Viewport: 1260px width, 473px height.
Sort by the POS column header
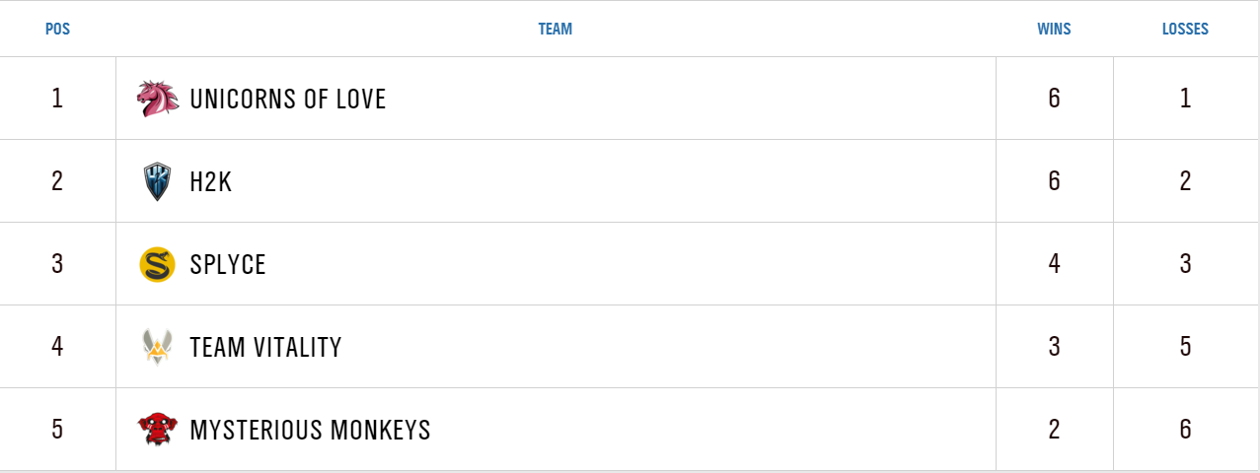[x=57, y=30]
